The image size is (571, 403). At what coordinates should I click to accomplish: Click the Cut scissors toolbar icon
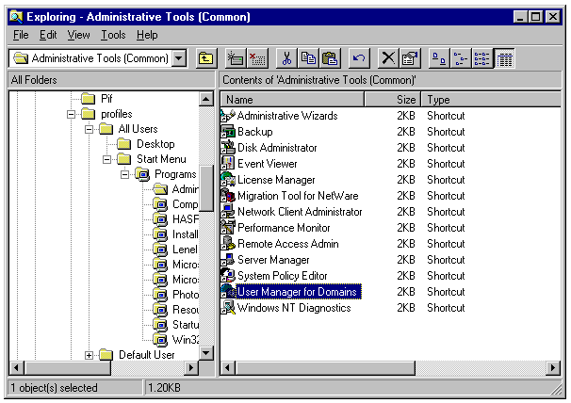pyautogui.click(x=287, y=58)
